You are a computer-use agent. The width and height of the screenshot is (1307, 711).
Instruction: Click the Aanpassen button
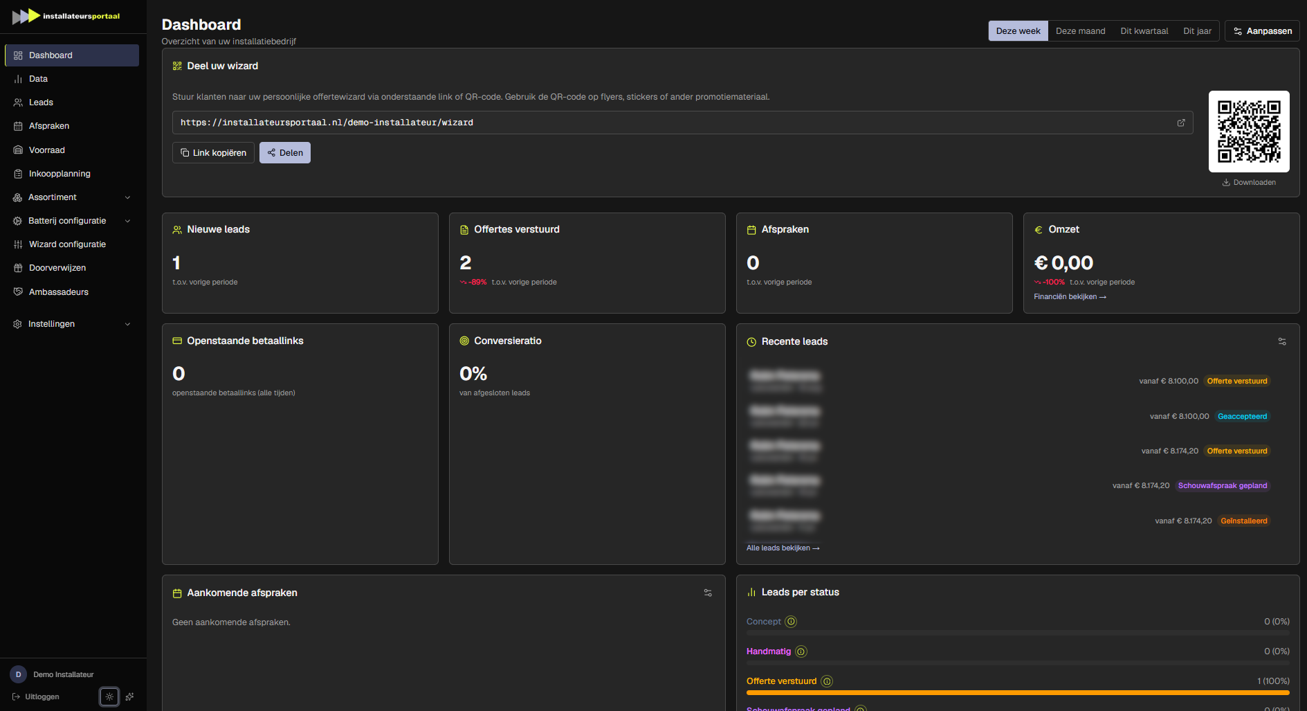pyautogui.click(x=1262, y=31)
